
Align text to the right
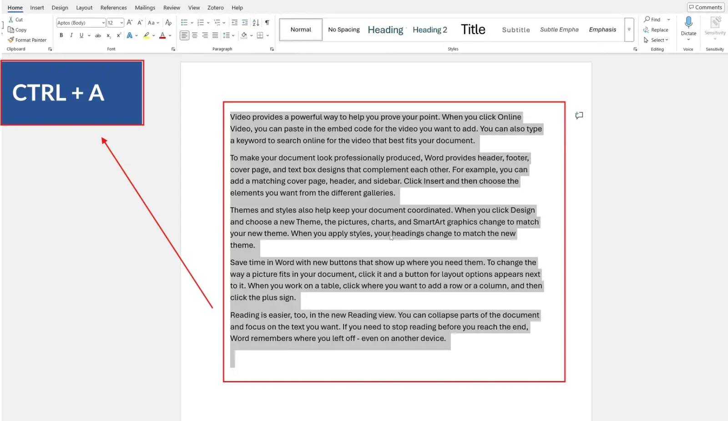205,35
